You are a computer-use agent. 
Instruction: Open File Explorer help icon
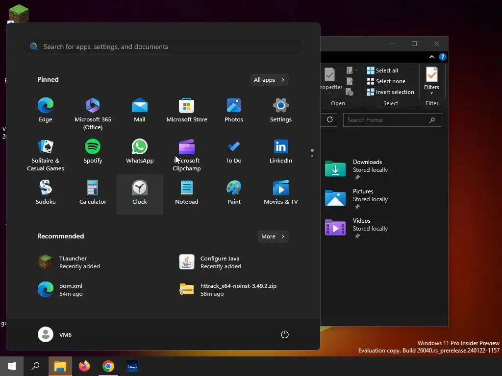pyautogui.click(x=443, y=57)
